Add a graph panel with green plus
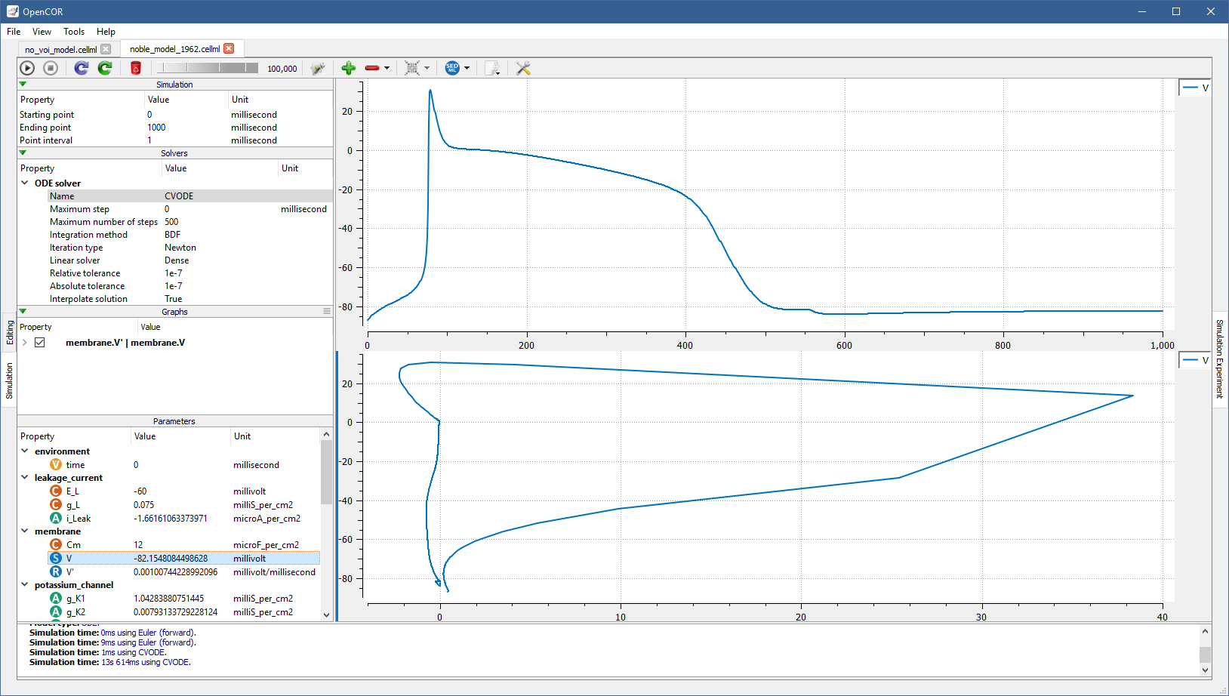 (x=348, y=68)
